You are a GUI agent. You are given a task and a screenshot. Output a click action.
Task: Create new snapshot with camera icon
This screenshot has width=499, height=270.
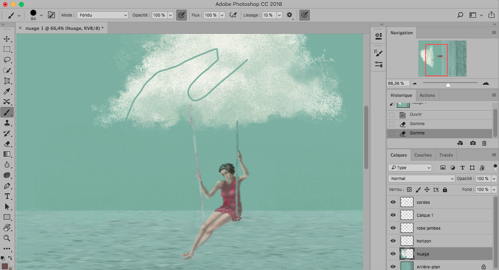[x=473, y=143]
